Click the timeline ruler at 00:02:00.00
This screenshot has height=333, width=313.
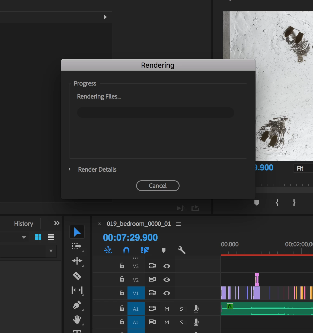pos(299,244)
